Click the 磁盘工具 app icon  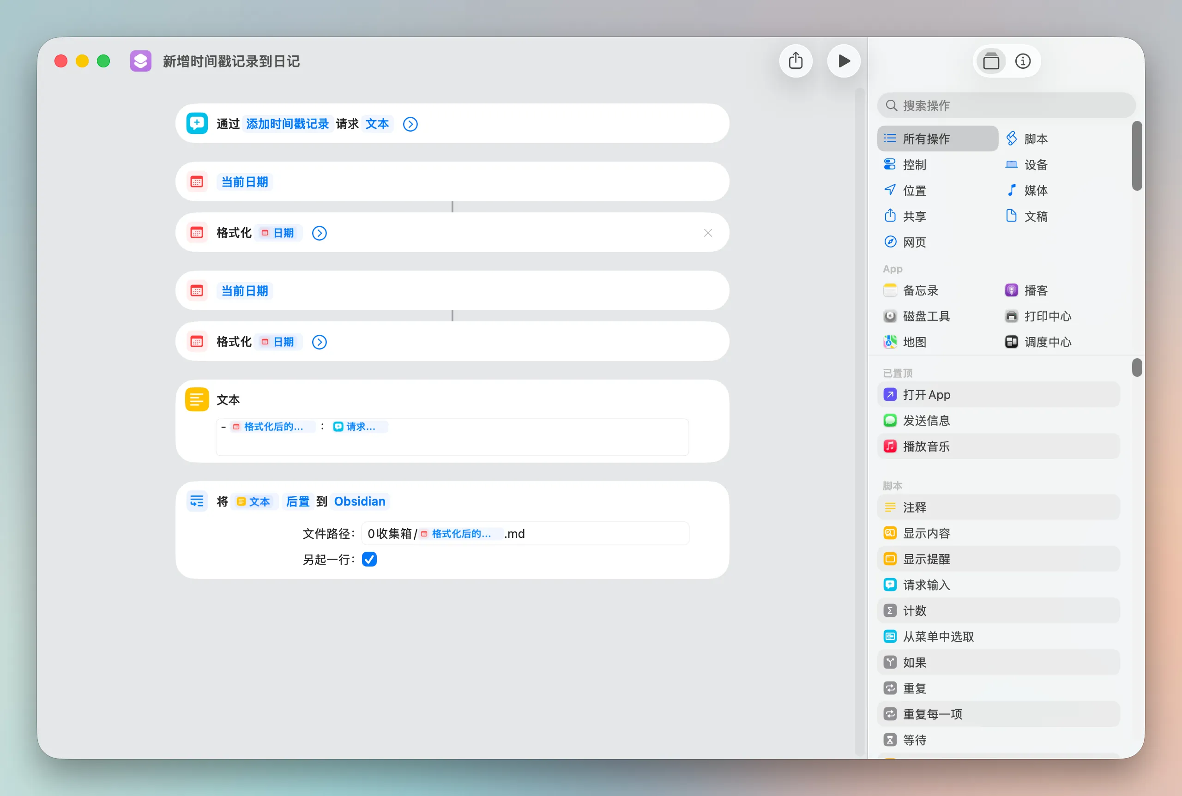890,316
